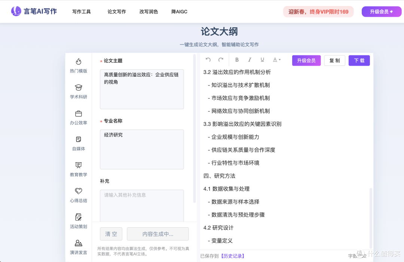Open the 热门模版 category flame icon

pos(79,62)
